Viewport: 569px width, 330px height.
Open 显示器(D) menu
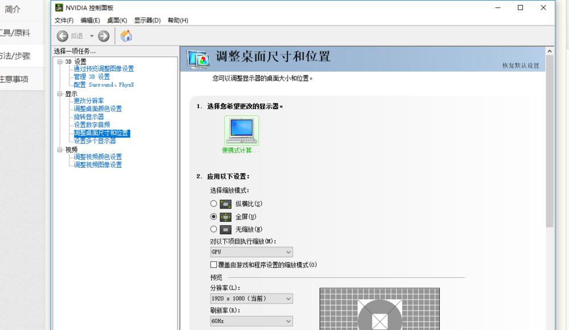pos(147,20)
